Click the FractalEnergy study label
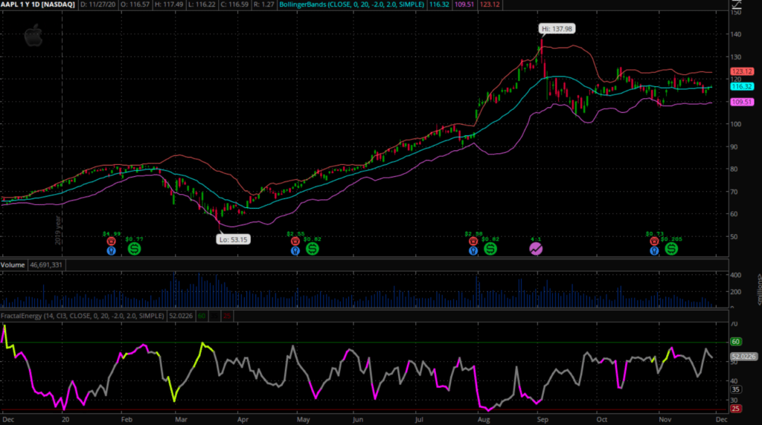 83,316
